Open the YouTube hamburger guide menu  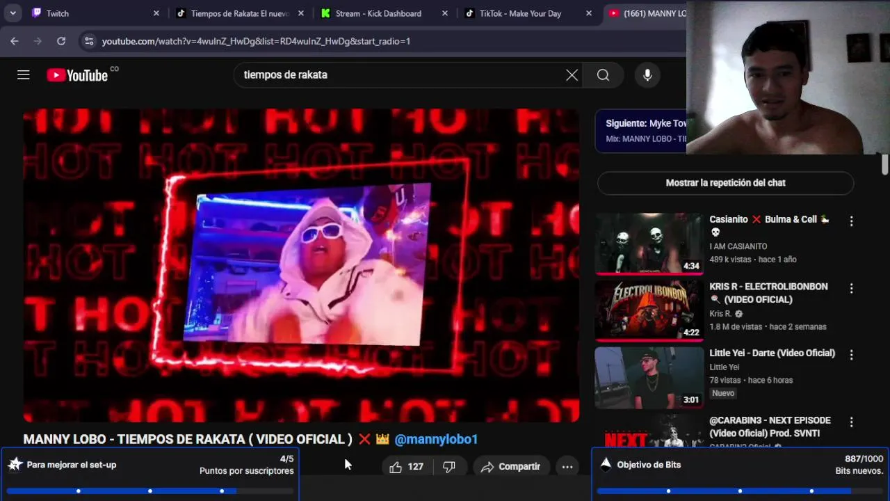click(24, 74)
